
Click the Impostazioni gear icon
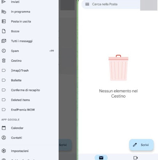[4, 151]
